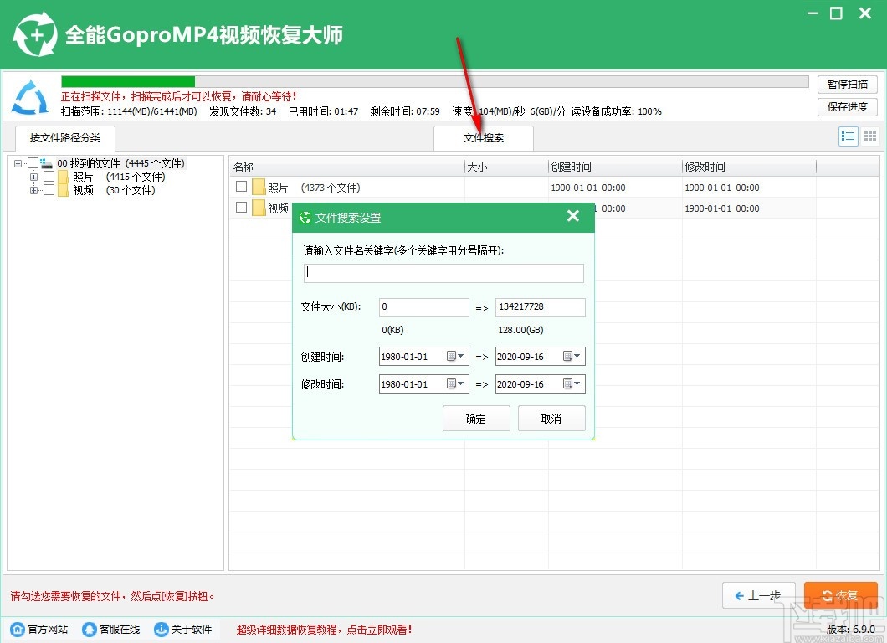The height and width of the screenshot is (643, 887).
Task: Tick the 照片 checkbox in the tree
Action: point(49,177)
